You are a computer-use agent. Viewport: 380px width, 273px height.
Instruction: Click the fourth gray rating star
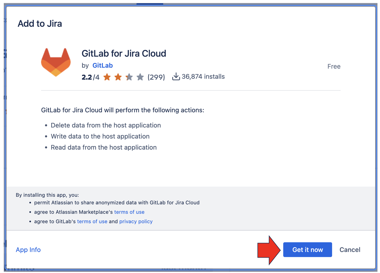[x=140, y=77]
